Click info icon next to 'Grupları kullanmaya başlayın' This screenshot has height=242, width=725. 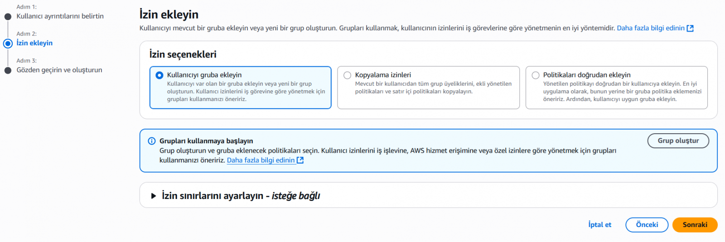[152, 141]
